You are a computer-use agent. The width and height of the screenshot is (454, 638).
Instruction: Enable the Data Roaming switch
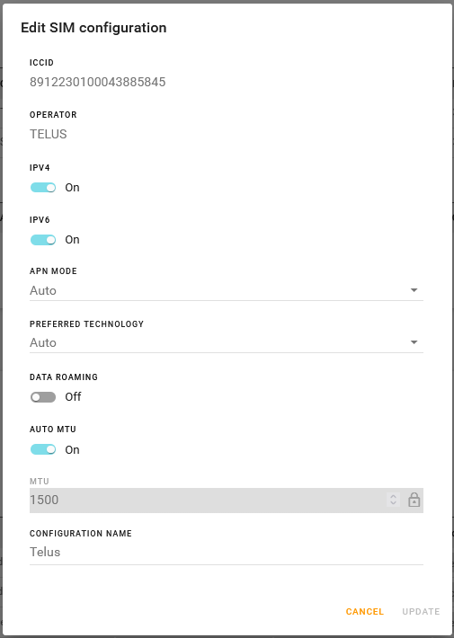[x=43, y=397]
